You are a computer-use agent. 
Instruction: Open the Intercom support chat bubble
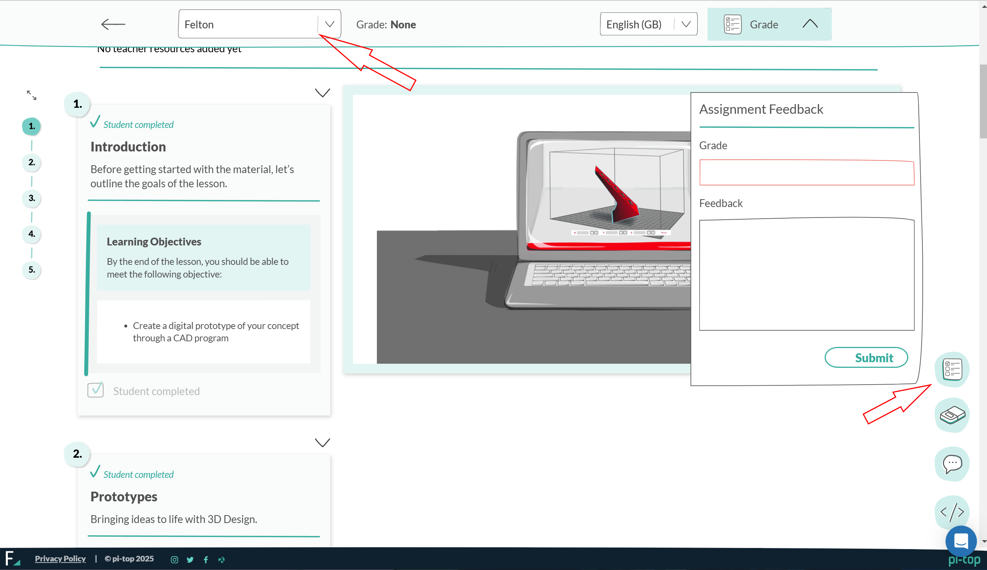coord(961,541)
